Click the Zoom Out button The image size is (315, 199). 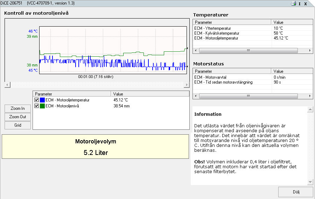pyautogui.click(x=17, y=117)
